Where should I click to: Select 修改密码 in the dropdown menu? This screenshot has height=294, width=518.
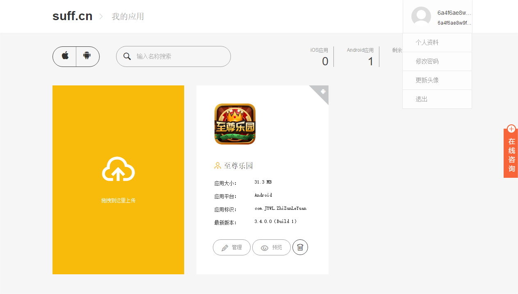click(x=427, y=61)
